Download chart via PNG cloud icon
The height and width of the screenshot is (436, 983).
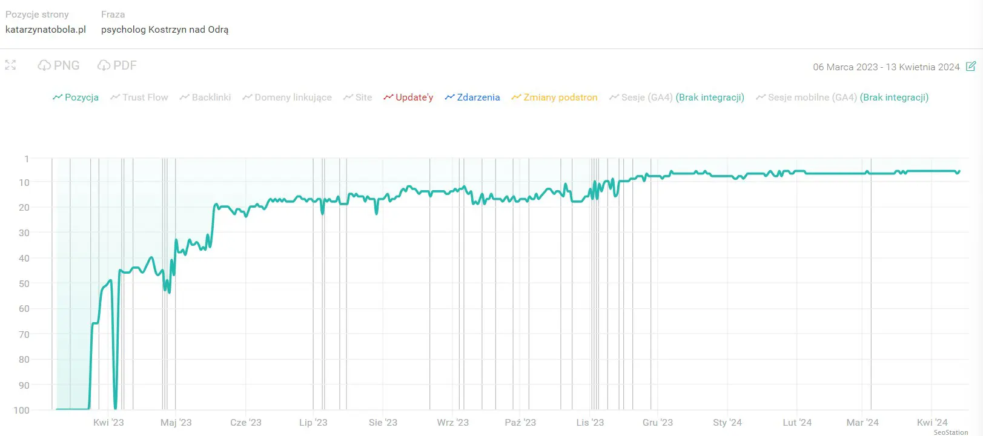pyautogui.click(x=44, y=65)
